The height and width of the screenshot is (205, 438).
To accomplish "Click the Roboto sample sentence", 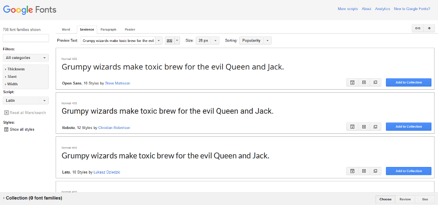I will (x=167, y=111).
